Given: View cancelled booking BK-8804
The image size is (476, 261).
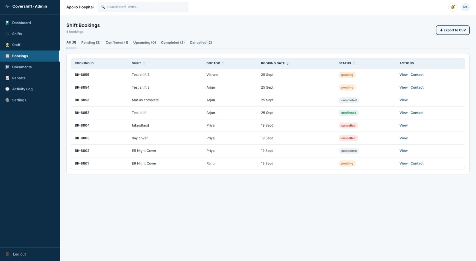Looking at the screenshot, I should click(x=403, y=125).
